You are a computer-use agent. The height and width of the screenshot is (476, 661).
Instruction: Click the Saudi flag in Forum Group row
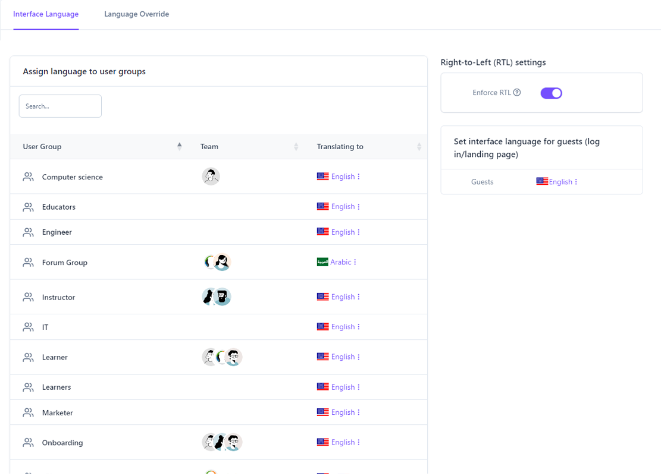(x=322, y=262)
